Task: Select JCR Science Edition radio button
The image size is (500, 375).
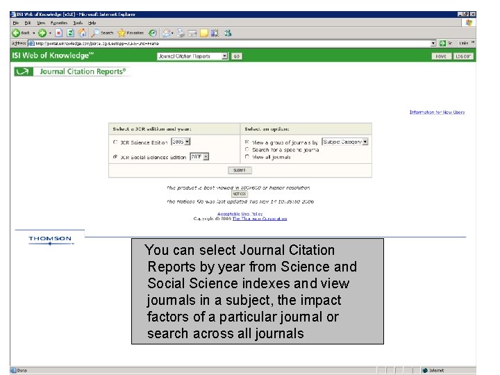Action: [x=115, y=142]
